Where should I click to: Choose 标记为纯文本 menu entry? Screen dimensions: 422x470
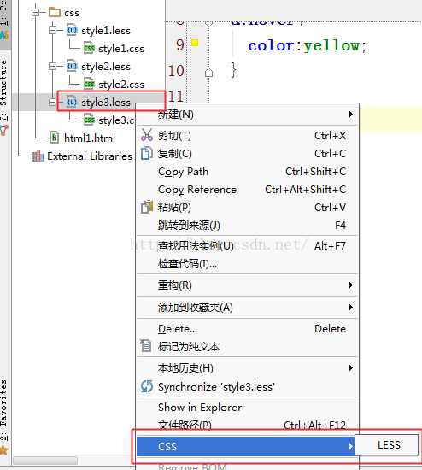coord(247,347)
